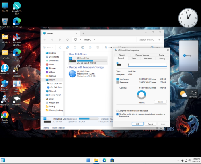Go up one folder with Up arrow

(x=60, y=39)
